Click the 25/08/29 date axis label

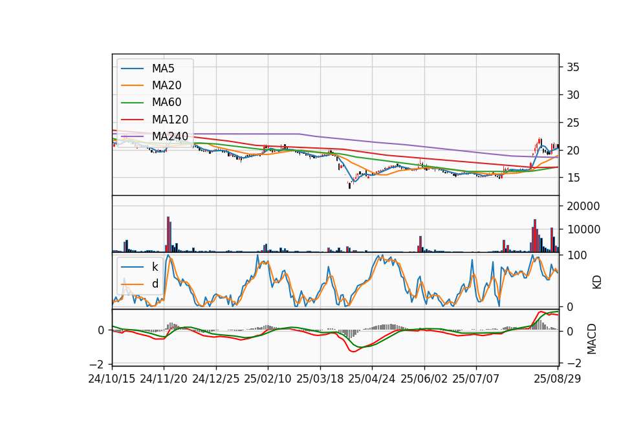tap(557, 379)
